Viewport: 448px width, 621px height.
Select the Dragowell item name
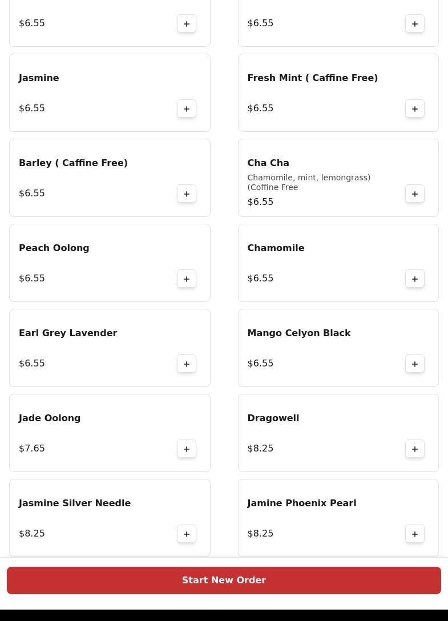[x=273, y=418]
